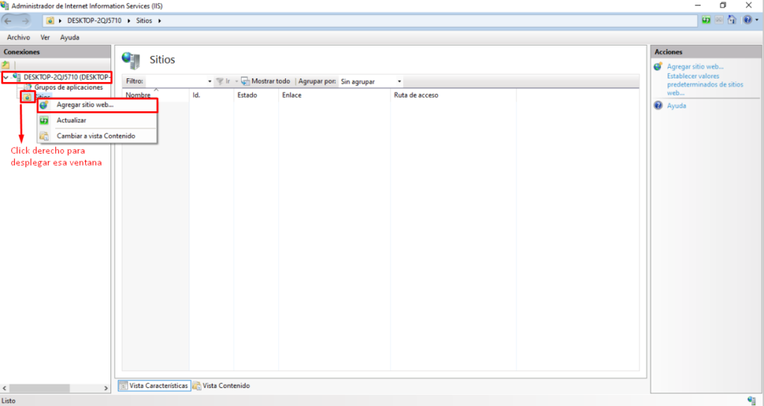This screenshot has width=764, height=406.
Task: Open the Filtro dropdown arrow
Action: (210, 81)
